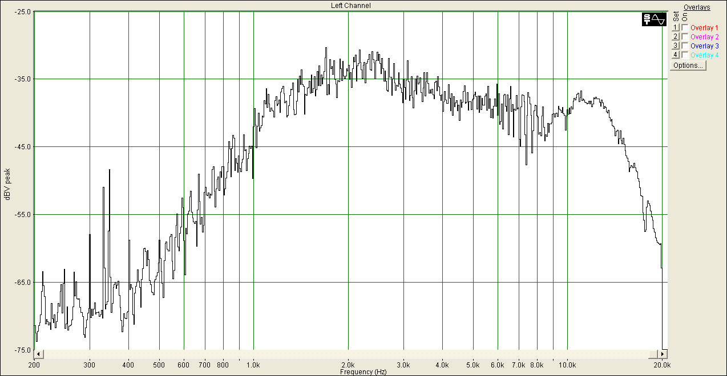Screen dimensions: 727x376
Task: Click the -25.0 amplitude axis value
Action: [x=23, y=12]
